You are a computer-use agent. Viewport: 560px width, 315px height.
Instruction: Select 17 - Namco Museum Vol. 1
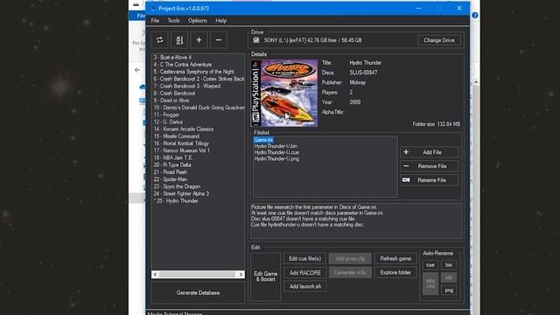[x=182, y=150]
